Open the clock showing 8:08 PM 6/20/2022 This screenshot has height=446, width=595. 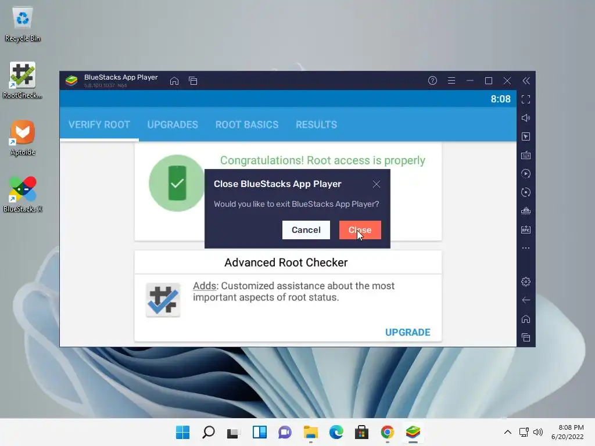tap(567, 432)
